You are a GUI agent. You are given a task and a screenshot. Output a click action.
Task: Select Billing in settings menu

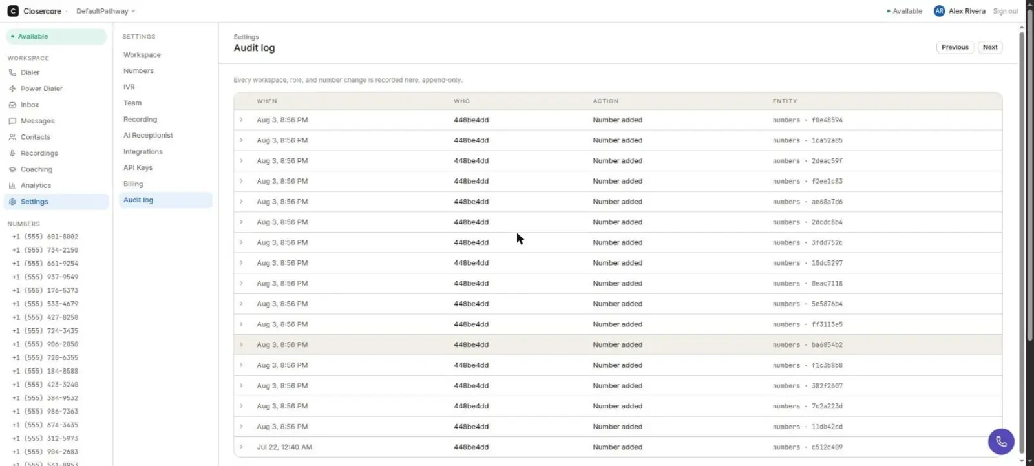click(133, 184)
